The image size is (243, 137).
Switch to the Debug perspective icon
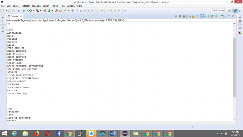pos(240,10)
